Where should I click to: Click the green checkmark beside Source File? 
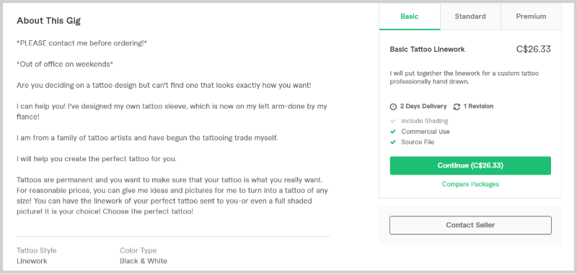pos(393,142)
